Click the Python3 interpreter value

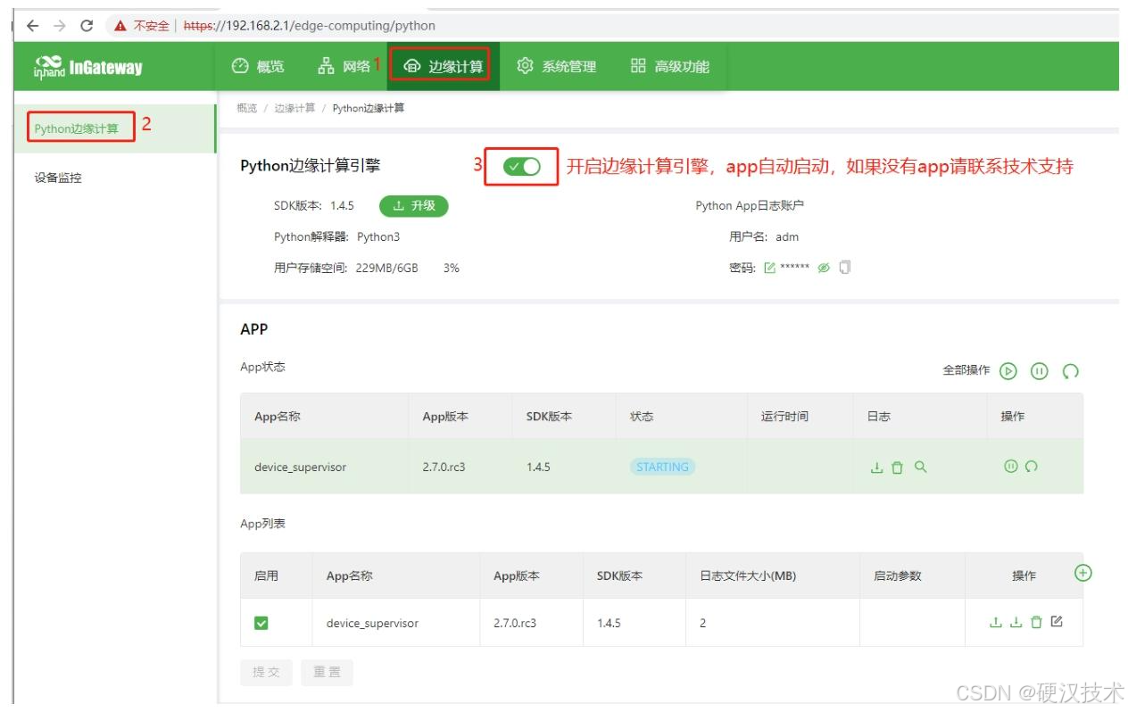pyautogui.click(x=378, y=236)
